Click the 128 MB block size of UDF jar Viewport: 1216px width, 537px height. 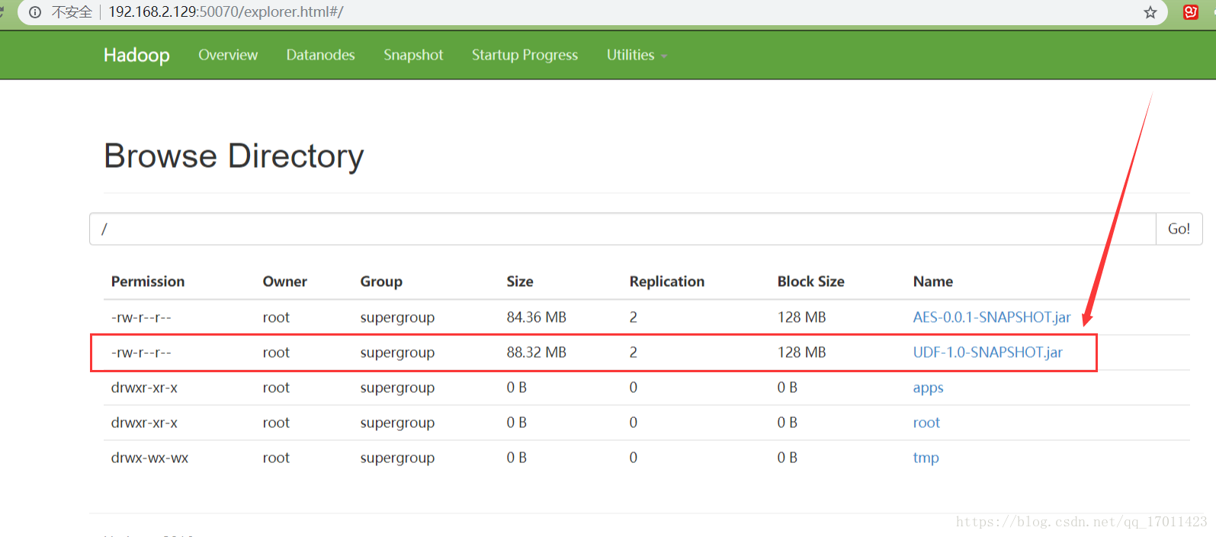tap(802, 352)
